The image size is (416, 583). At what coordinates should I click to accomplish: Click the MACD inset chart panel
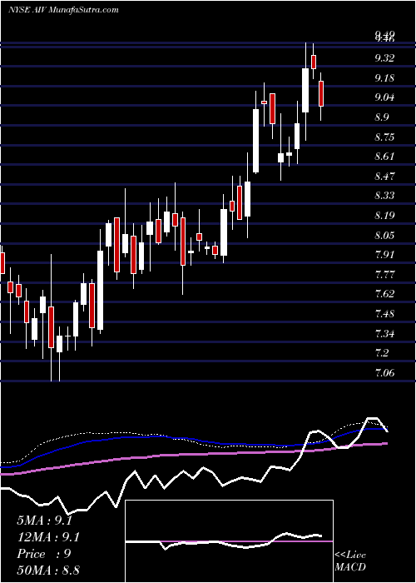(230, 541)
